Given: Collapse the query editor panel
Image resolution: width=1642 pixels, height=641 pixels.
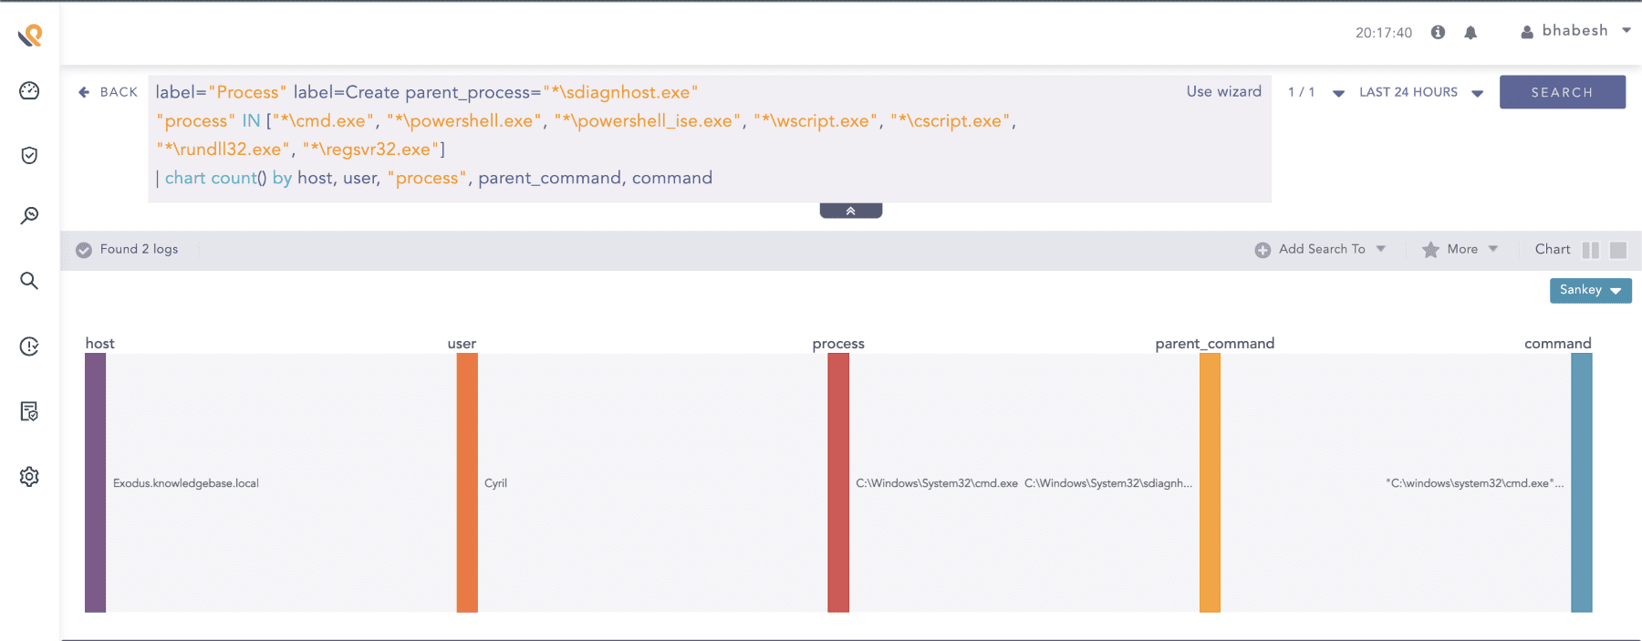Looking at the screenshot, I should click(850, 211).
